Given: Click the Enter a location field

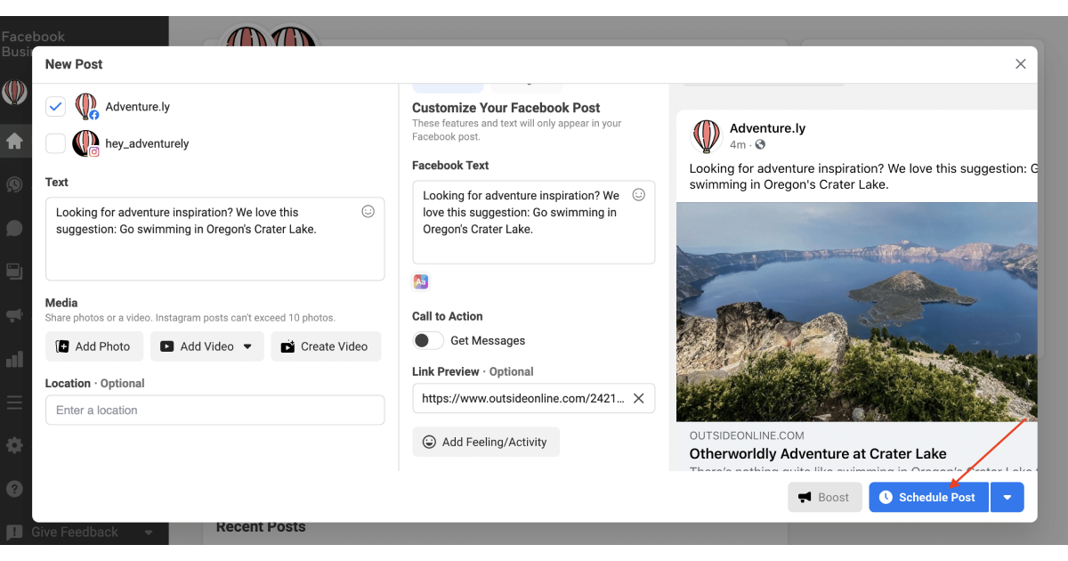Looking at the screenshot, I should click(x=214, y=411).
